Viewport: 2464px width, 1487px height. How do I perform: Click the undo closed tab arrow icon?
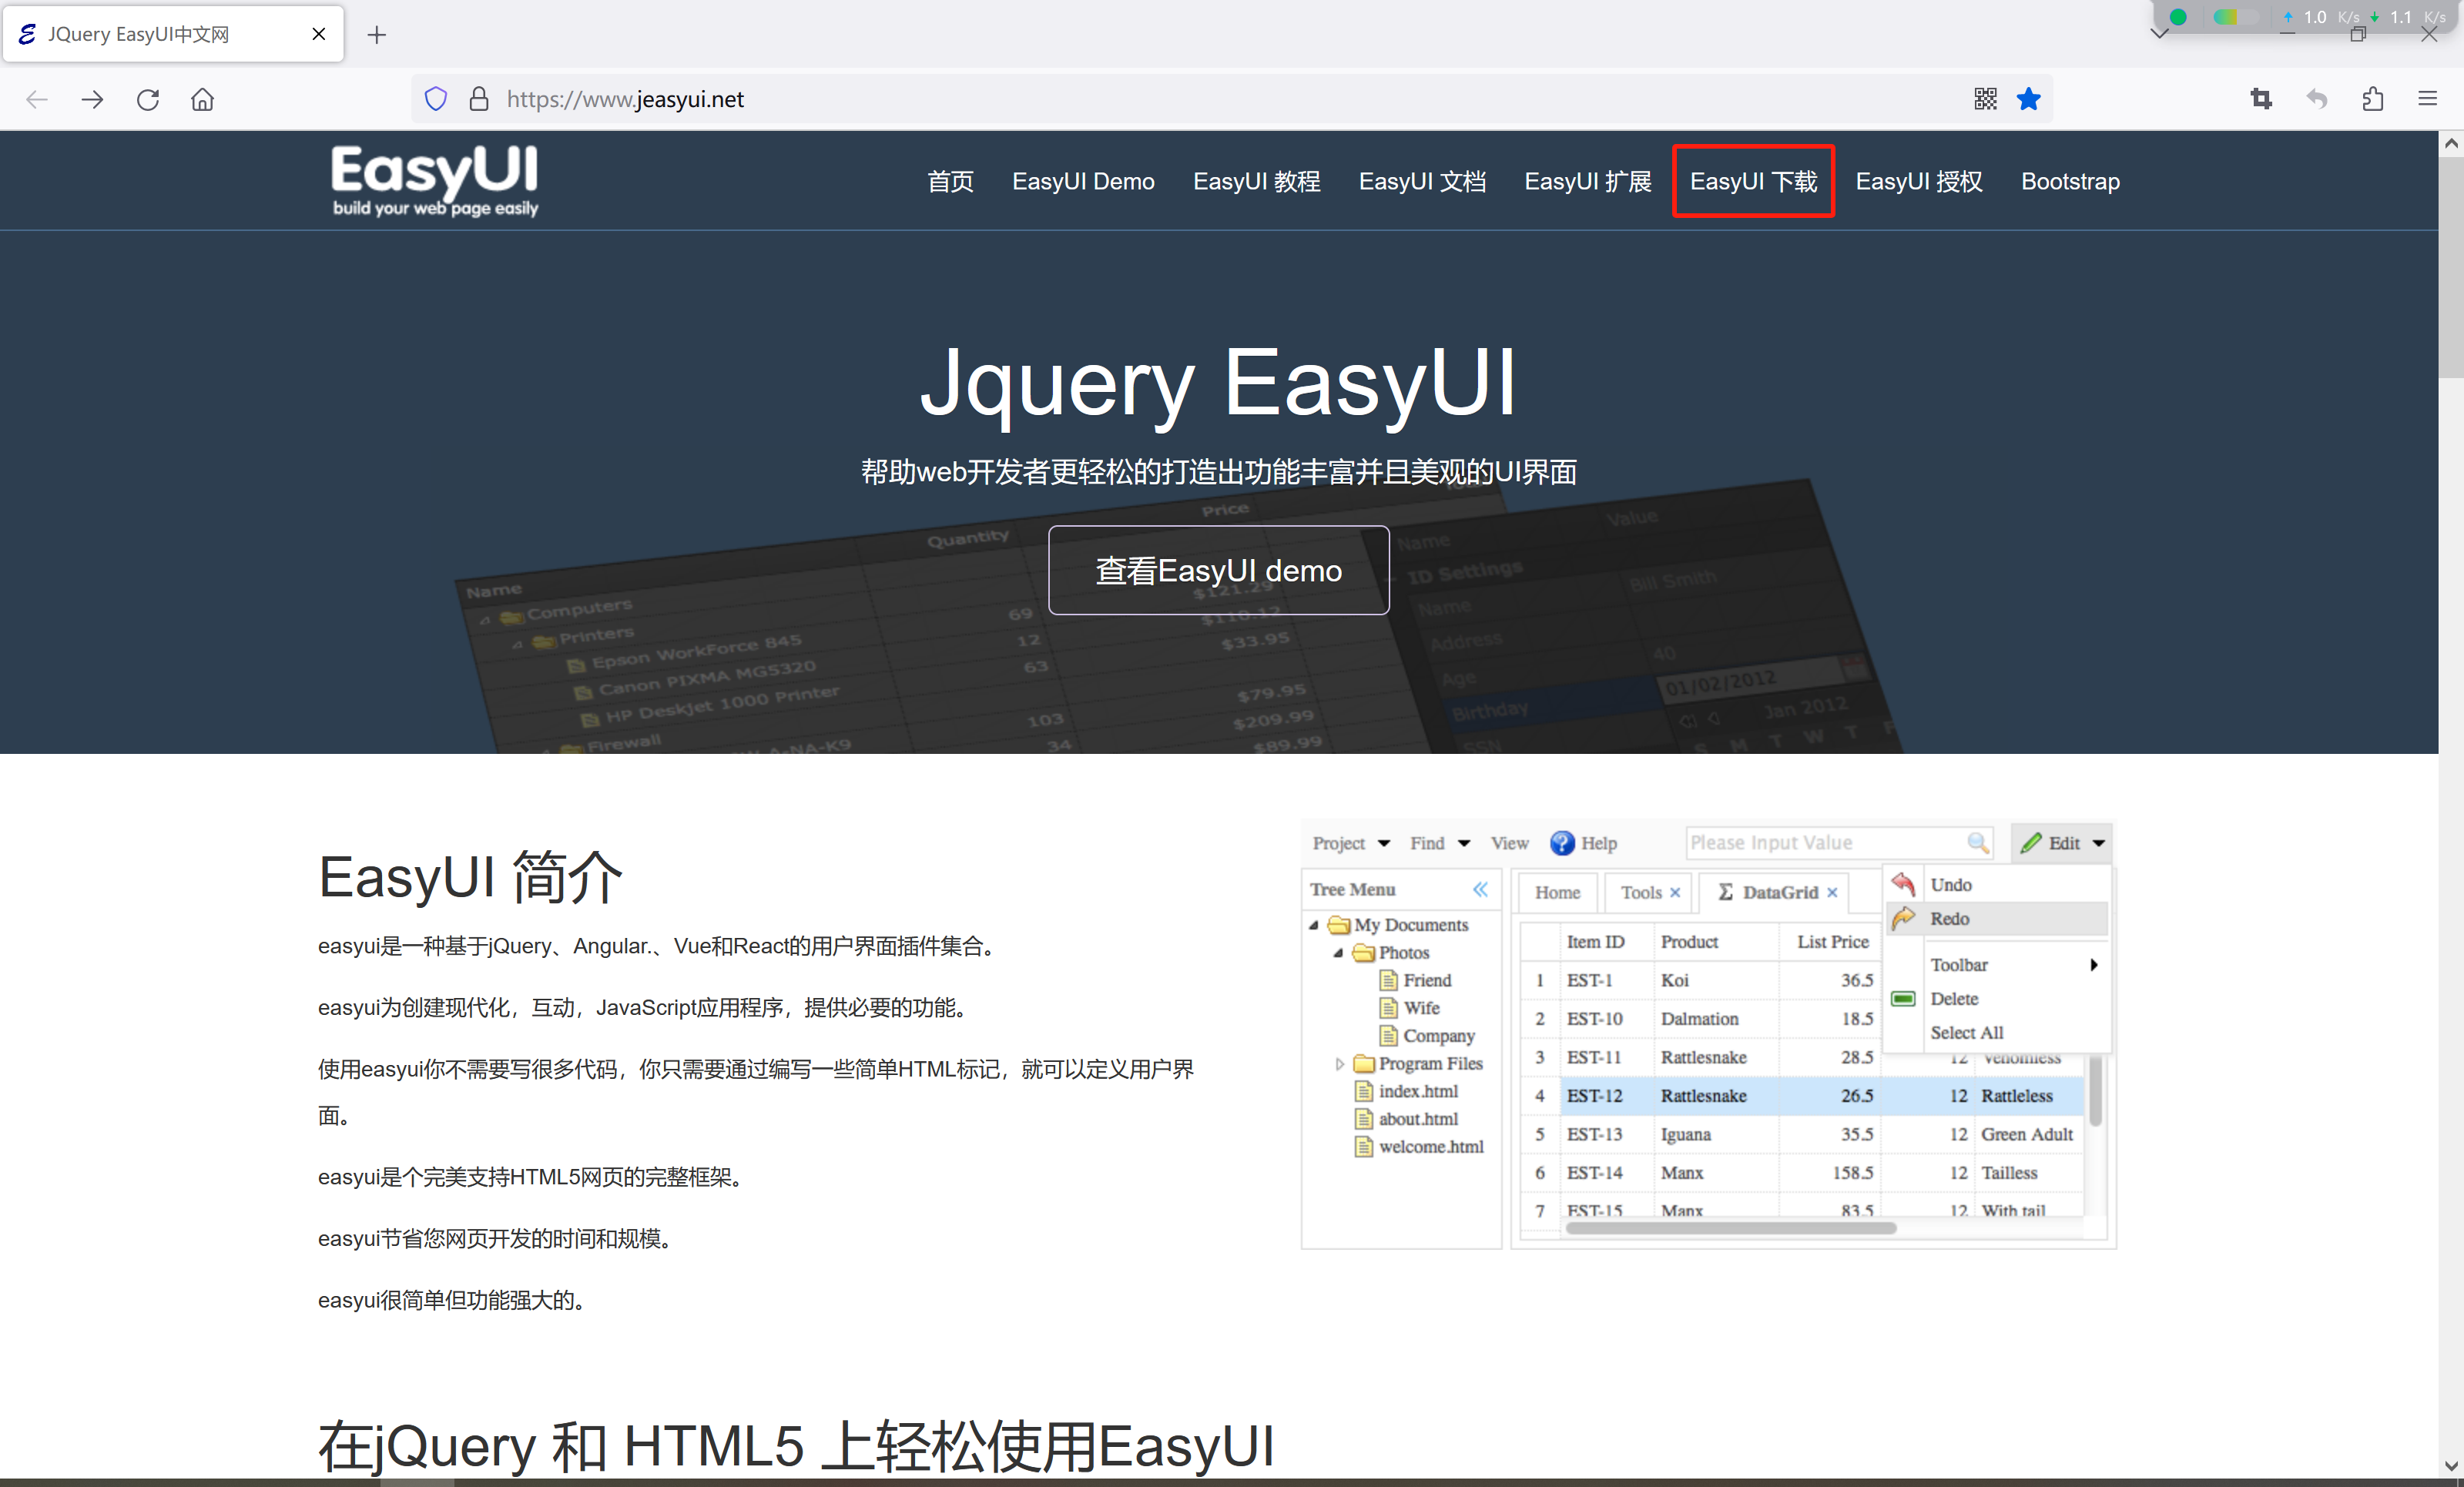(2317, 99)
